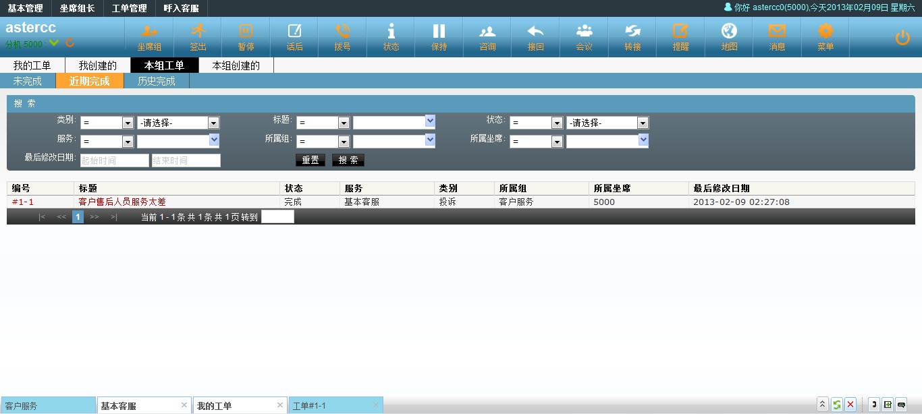
Task: Select the 我创建的 tab
Action: pyautogui.click(x=98, y=65)
